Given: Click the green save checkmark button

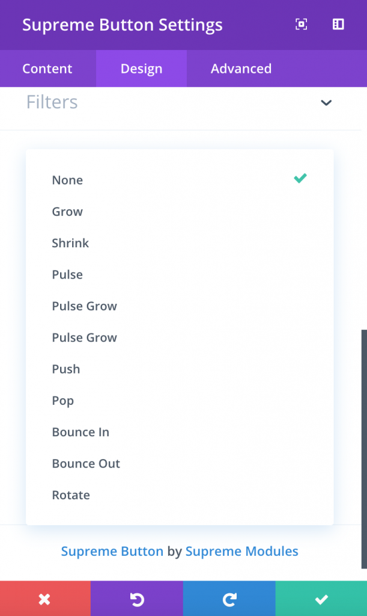Looking at the screenshot, I should tap(321, 599).
